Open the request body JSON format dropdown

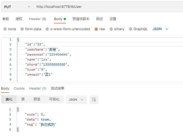(160, 29)
